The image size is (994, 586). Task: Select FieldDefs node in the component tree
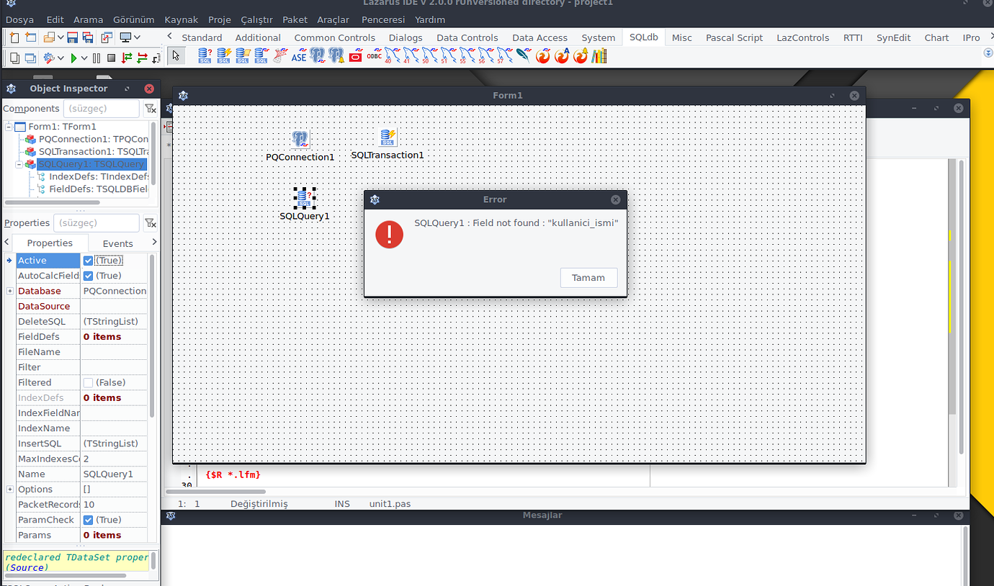pyautogui.click(x=98, y=189)
